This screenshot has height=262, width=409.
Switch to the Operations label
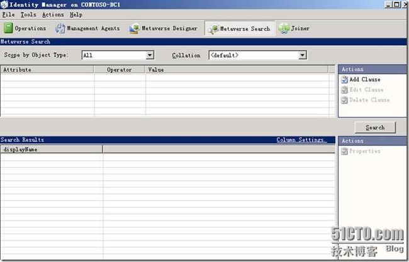(30, 28)
